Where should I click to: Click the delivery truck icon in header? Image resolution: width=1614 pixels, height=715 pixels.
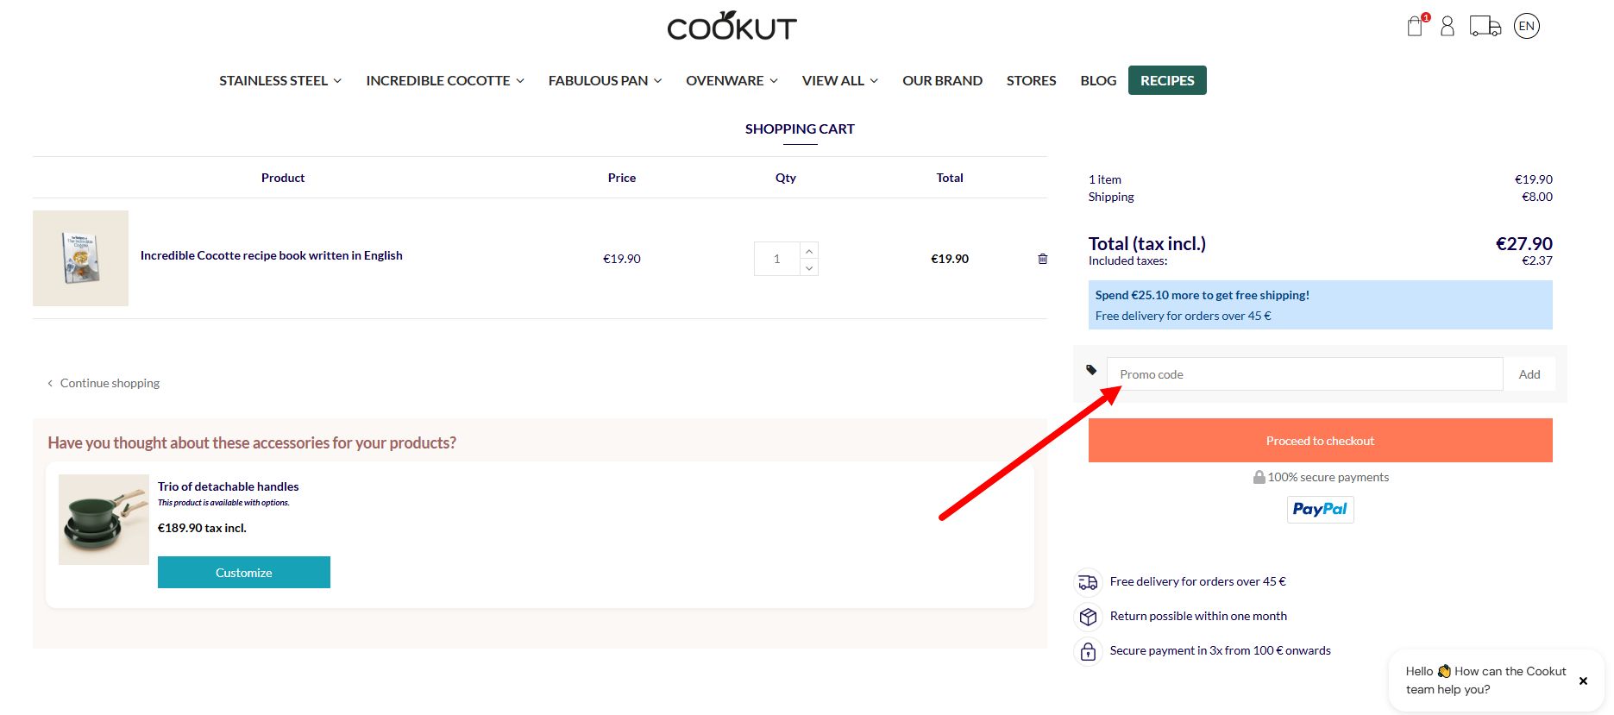point(1485,27)
